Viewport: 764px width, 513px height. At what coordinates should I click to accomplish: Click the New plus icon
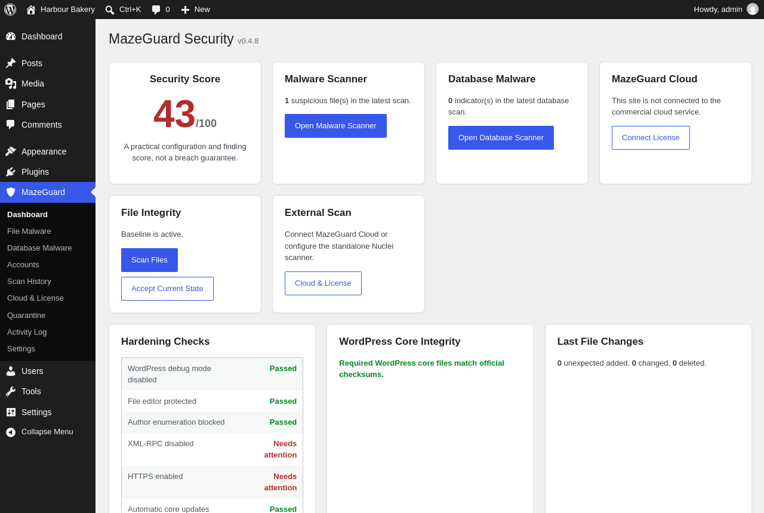tap(185, 10)
